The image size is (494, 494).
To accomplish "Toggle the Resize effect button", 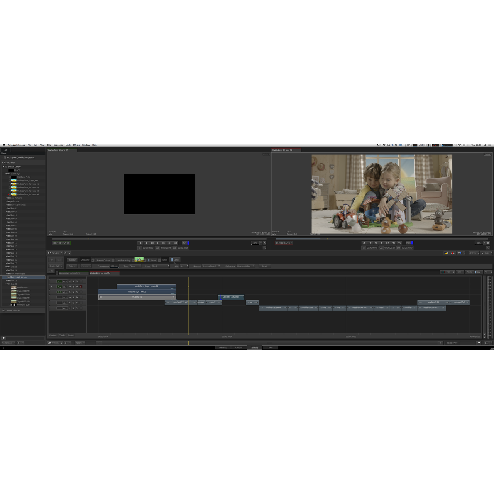I will 152,260.
